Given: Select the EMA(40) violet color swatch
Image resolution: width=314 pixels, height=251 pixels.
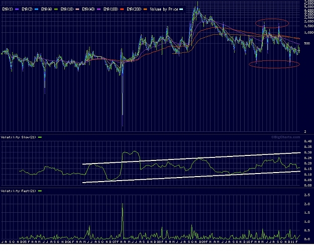Looking at the screenshot, I should [x=98, y=9].
